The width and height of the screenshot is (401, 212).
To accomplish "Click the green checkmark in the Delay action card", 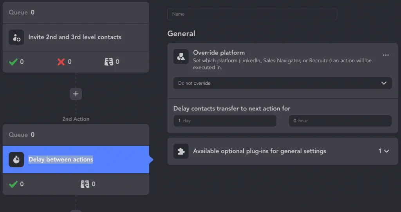I will tap(13, 184).
